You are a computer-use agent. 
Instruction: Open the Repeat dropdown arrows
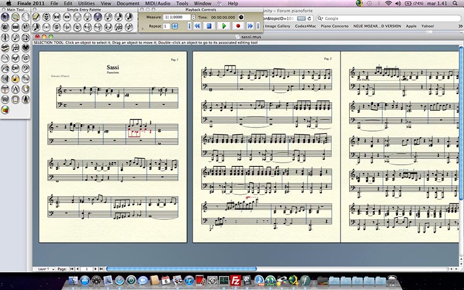pos(175,26)
